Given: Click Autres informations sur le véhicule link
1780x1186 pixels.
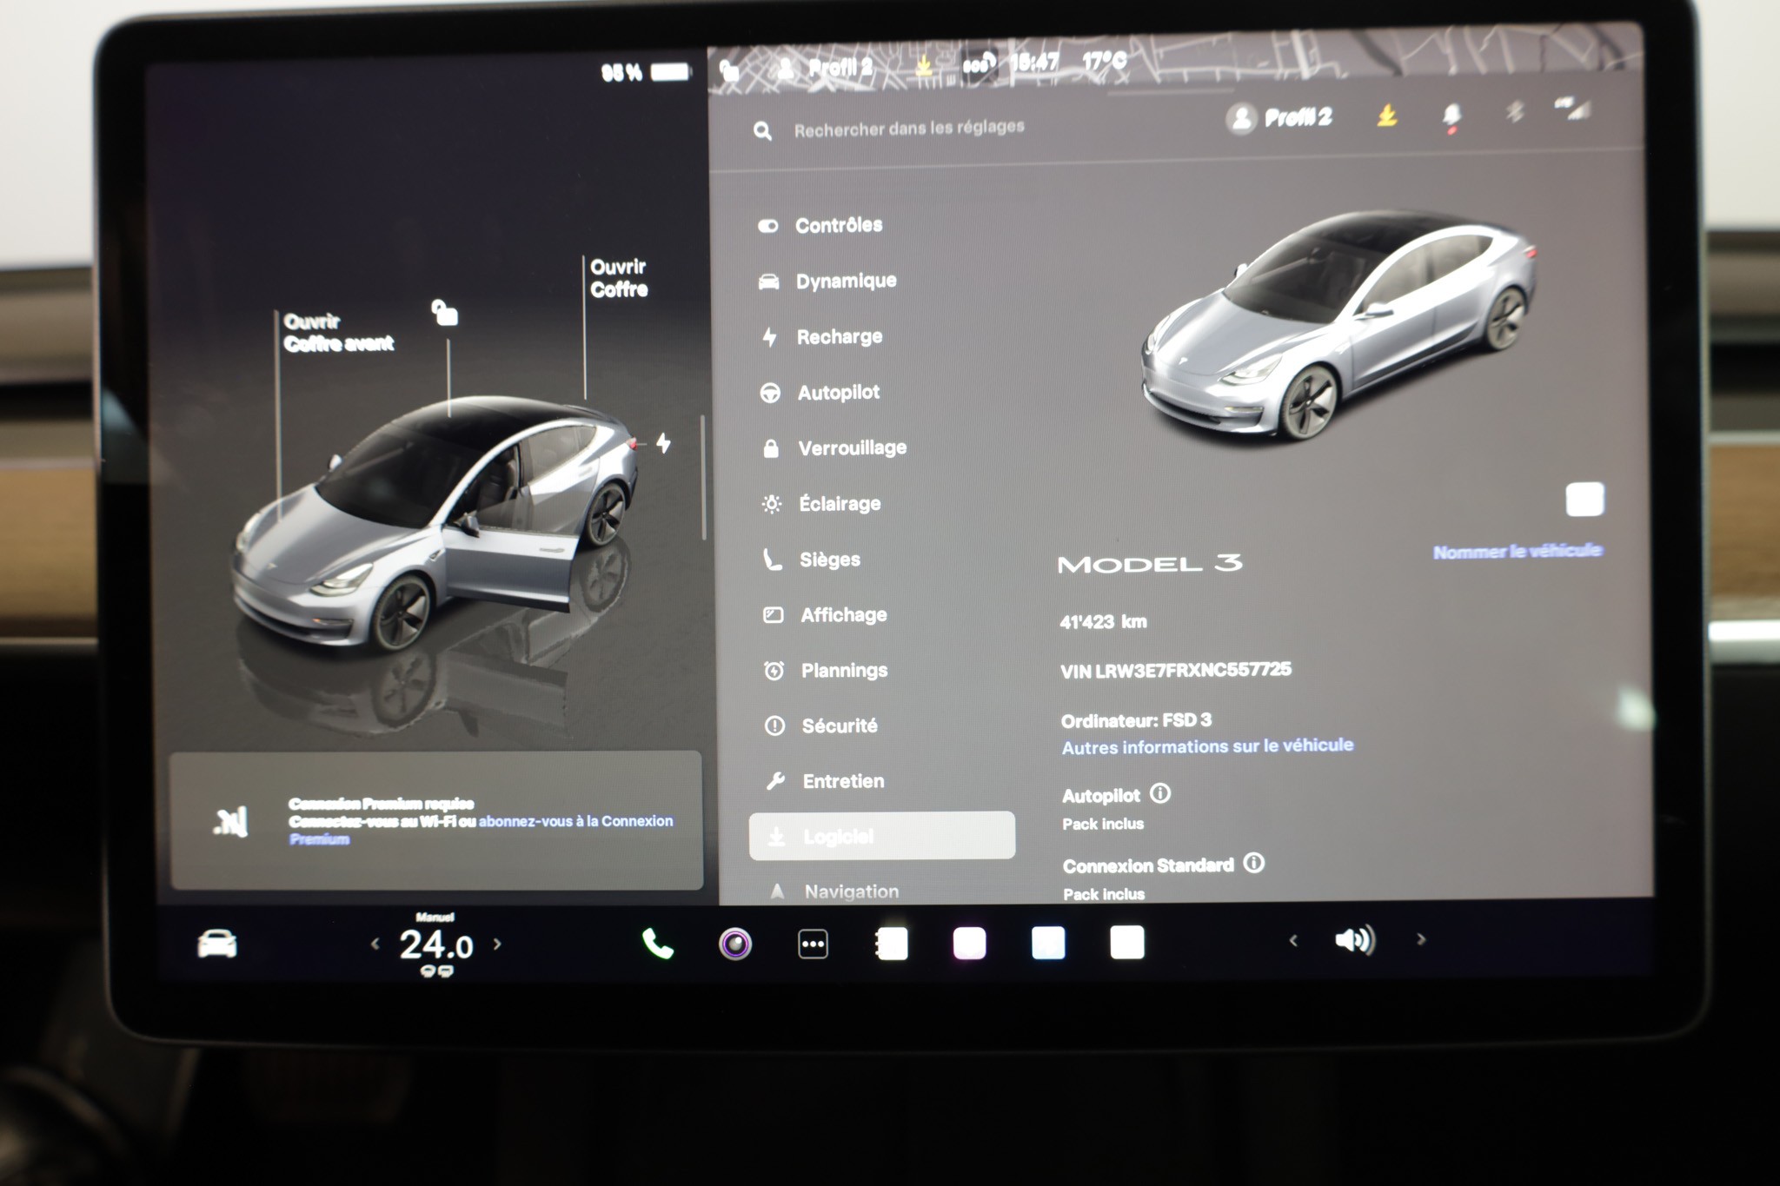Looking at the screenshot, I should pyautogui.click(x=1207, y=746).
